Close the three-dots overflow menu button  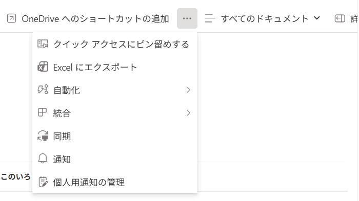tap(187, 18)
